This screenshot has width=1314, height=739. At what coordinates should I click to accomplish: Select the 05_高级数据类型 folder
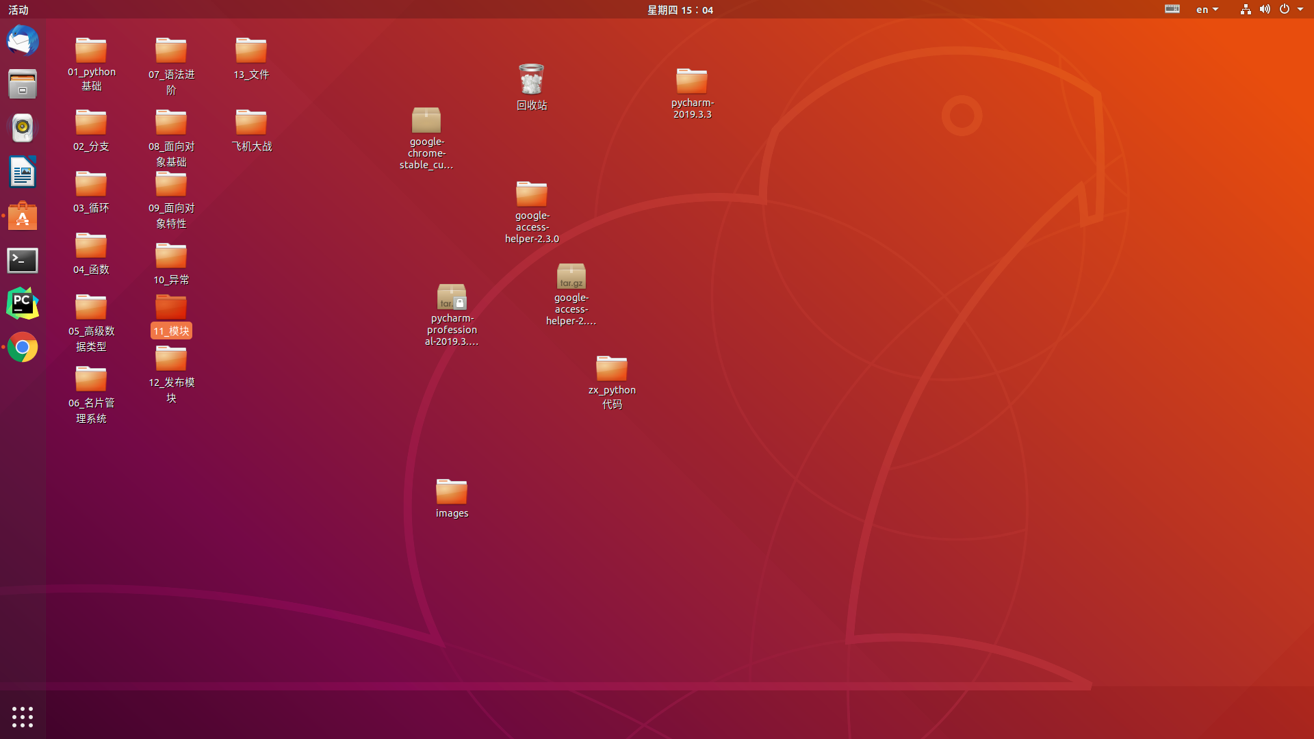[x=91, y=323]
